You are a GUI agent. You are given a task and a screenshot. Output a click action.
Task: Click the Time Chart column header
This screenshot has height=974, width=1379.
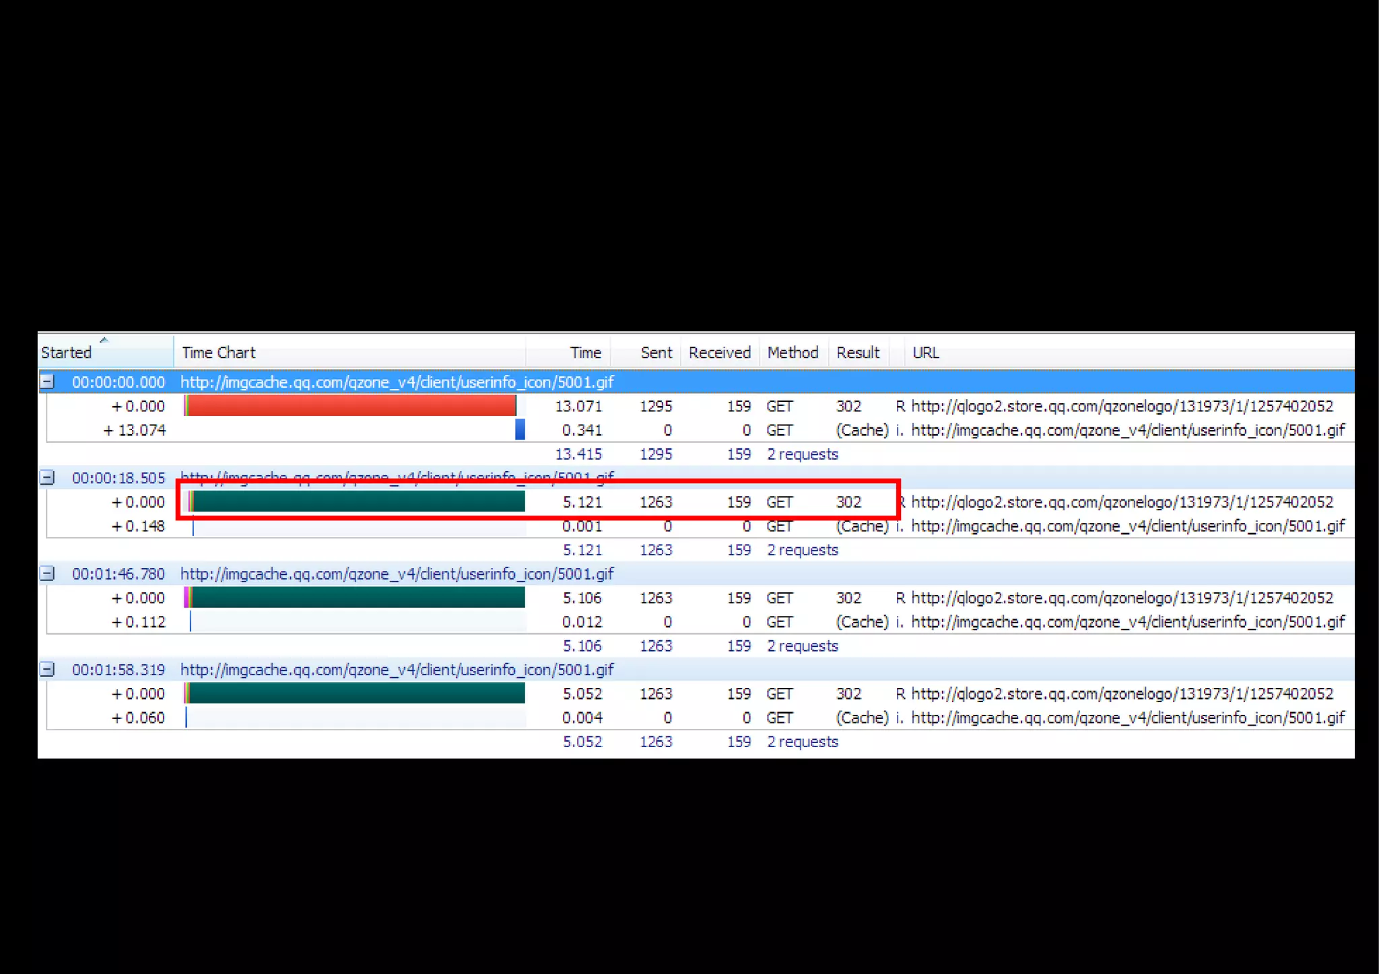tap(218, 352)
